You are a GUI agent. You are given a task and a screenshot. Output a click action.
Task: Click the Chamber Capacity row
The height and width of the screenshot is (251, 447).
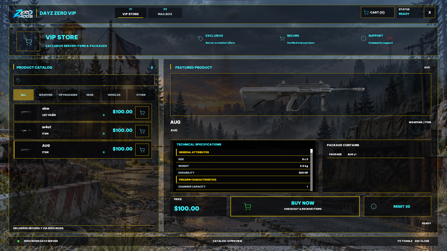(x=243, y=187)
